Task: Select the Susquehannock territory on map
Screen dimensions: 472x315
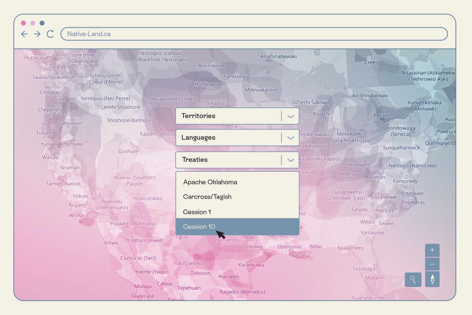Action: coord(401,148)
